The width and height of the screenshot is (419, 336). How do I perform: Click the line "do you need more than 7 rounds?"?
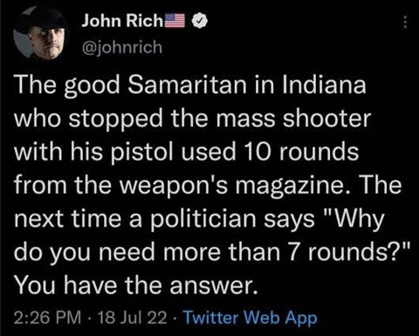212,251
